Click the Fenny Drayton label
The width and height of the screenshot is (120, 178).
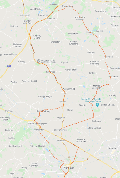coord(60,130)
